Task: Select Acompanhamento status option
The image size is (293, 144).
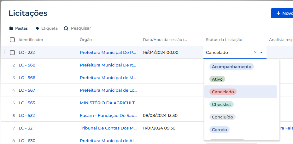Action: [231, 67]
